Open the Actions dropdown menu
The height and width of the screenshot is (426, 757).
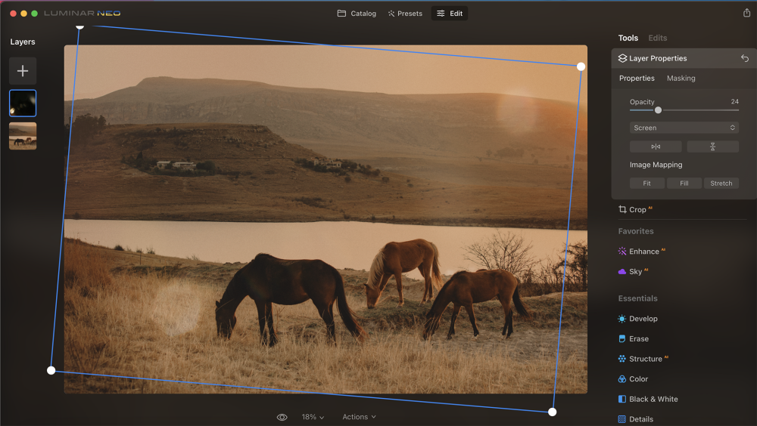[359, 418]
